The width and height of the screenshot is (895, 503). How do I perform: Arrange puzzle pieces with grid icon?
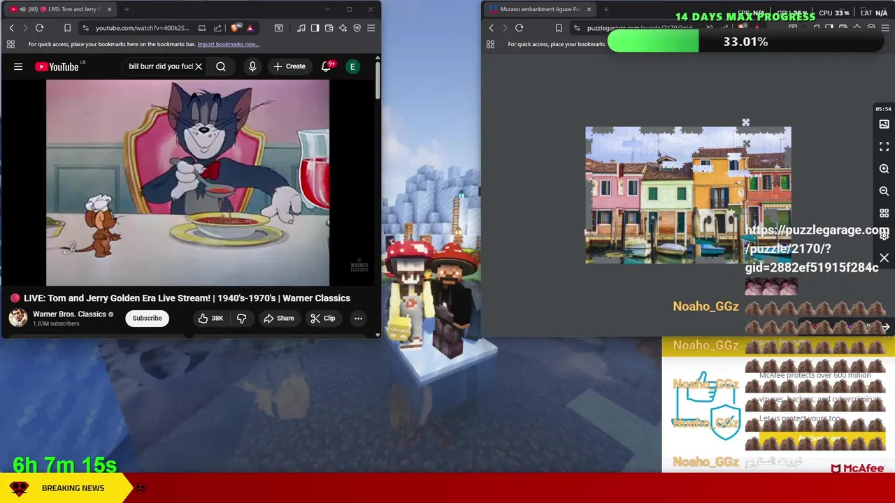tap(884, 213)
